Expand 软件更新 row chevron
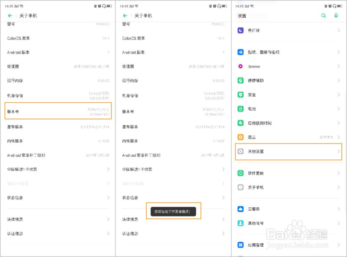Viewport: 347px width, 257px height. tap(339, 173)
